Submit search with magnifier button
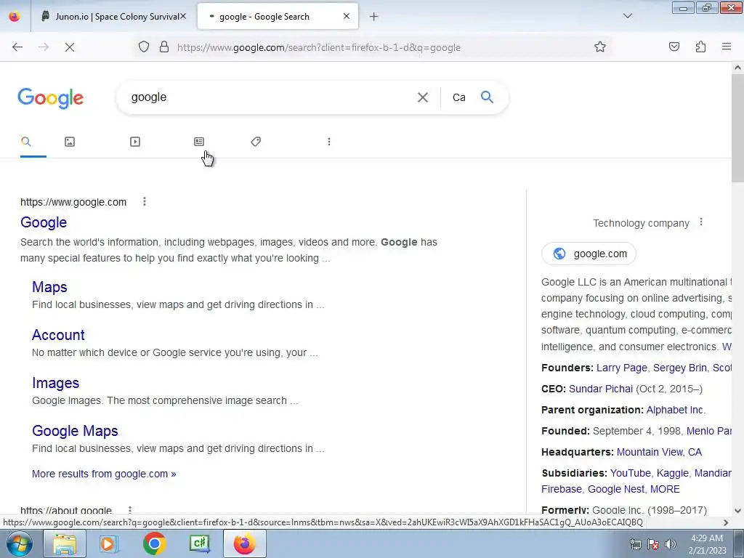This screenshot has height=558, width=744. click(487, 97)
